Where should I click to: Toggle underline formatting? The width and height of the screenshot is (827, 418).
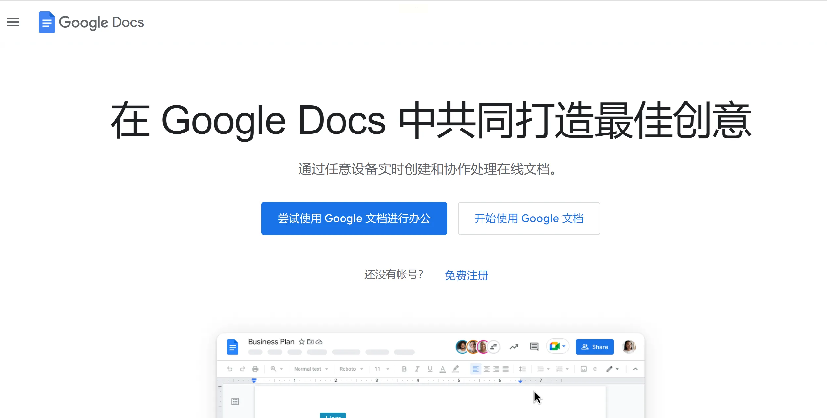point(430,369)
